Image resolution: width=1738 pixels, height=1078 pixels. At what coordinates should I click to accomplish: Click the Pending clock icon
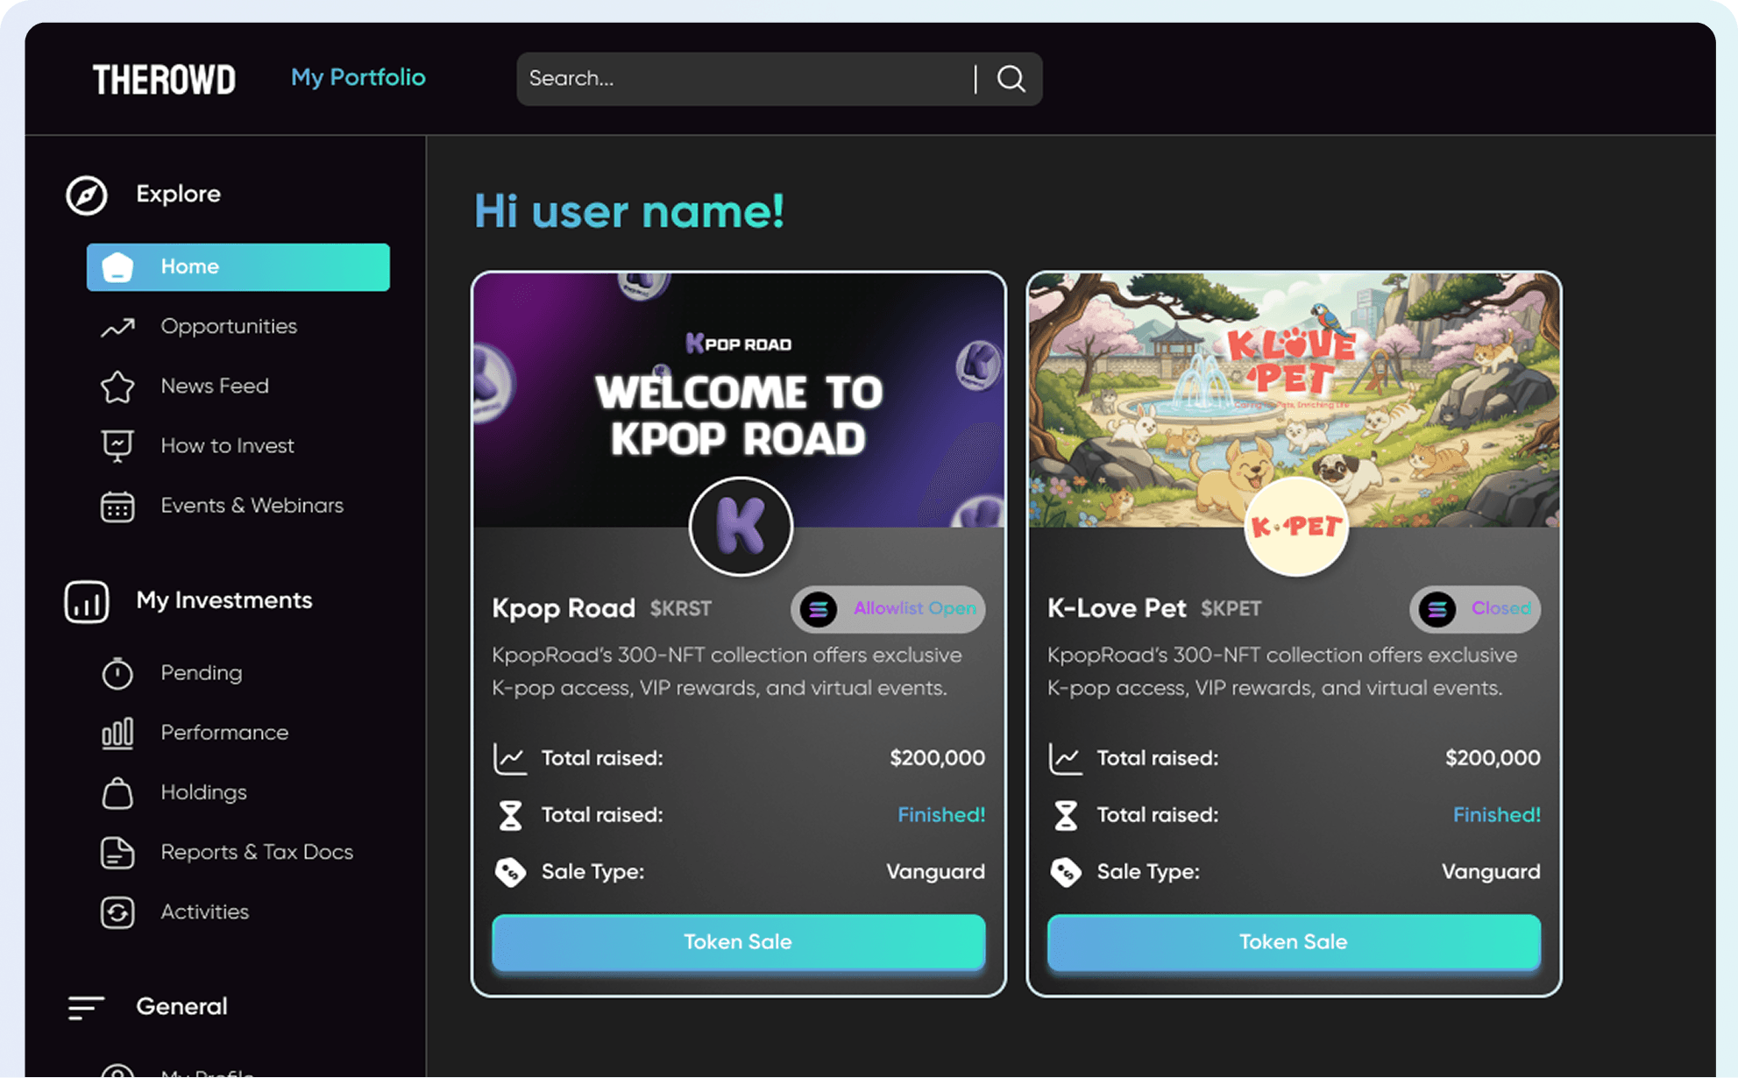tap(117, 673)
